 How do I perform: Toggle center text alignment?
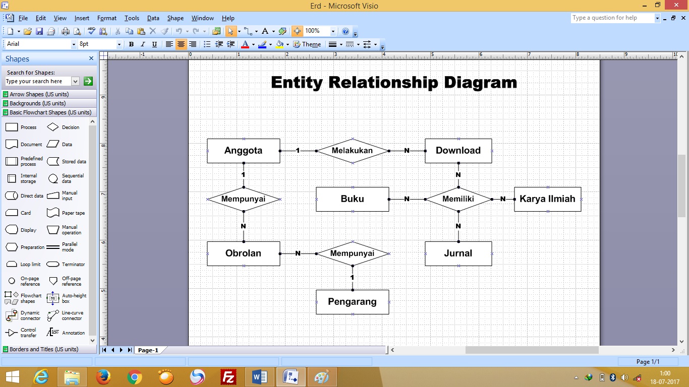(x=181, y=44)
